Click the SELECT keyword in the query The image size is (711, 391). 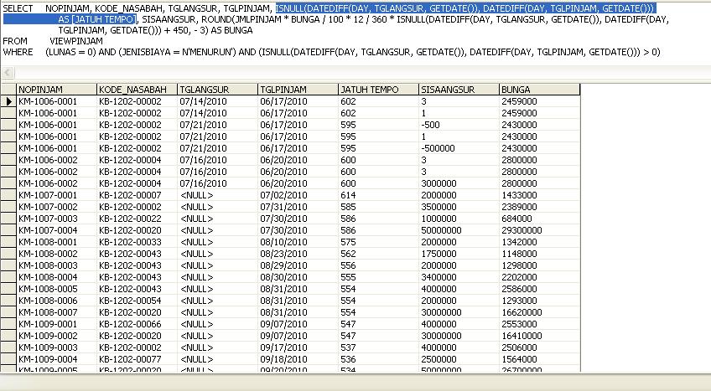[18, 8]
